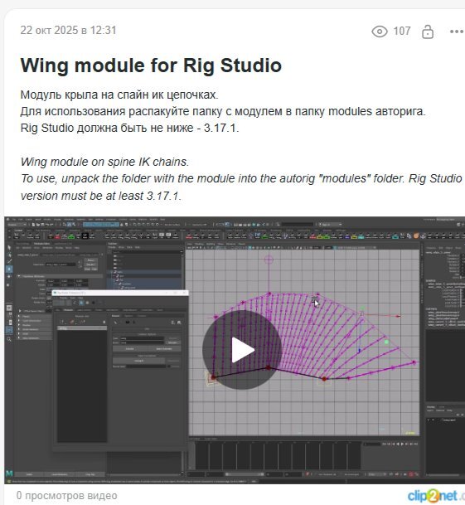465x505 pixels.
Task: Click the text '0 просмотров видео'
Action: pos(66,495)
